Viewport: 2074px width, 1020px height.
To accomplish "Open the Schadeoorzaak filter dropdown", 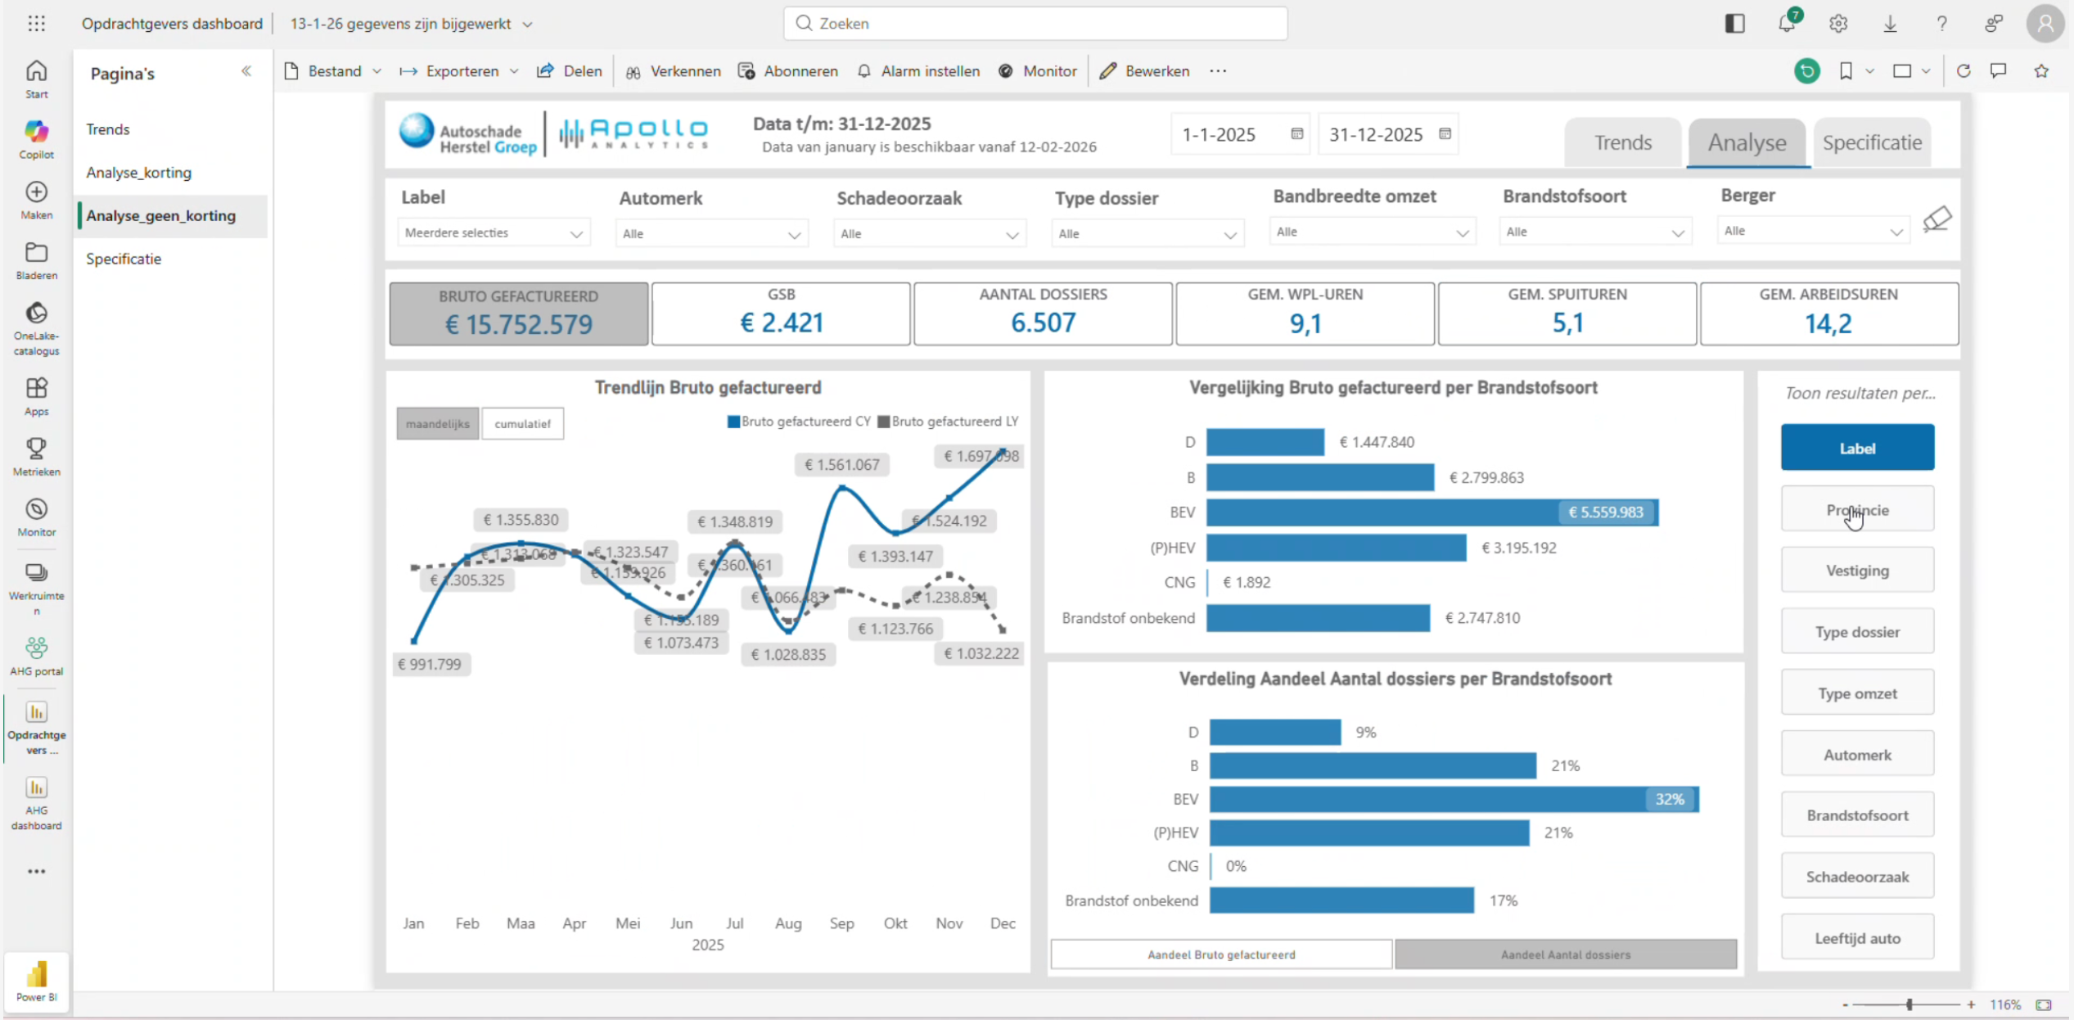I will pos(928,234).
